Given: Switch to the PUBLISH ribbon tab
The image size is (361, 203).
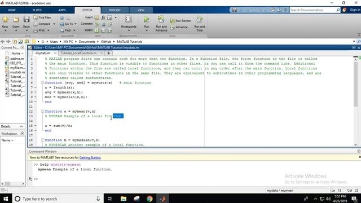Looking at the screenshot, I should tap(115, 10).
